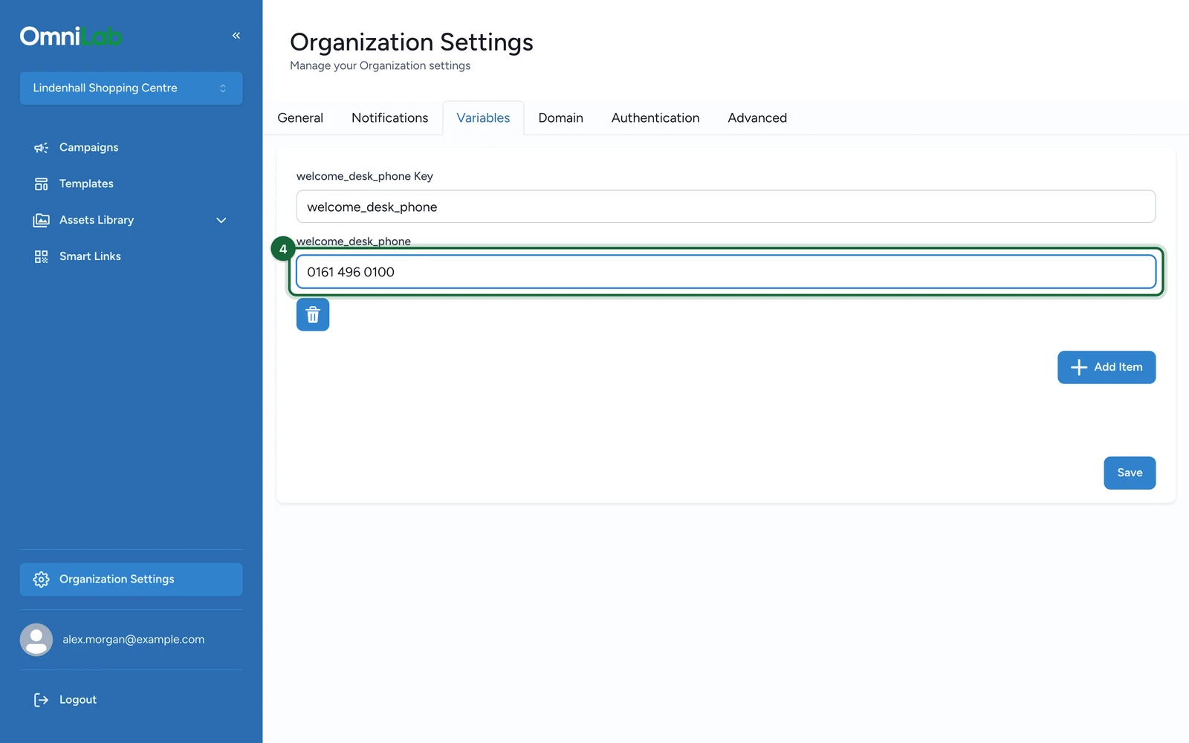Click the Assets Library image icon
The height and width of the screenshot is (743, 1189).
(41, 221)
